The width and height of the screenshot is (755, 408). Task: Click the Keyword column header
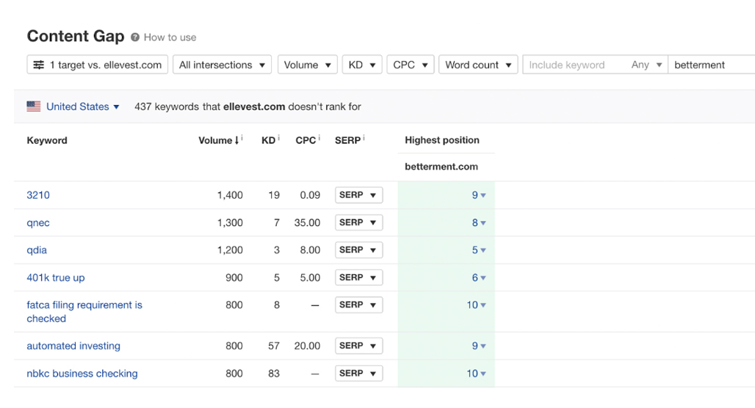pos(47,140)
